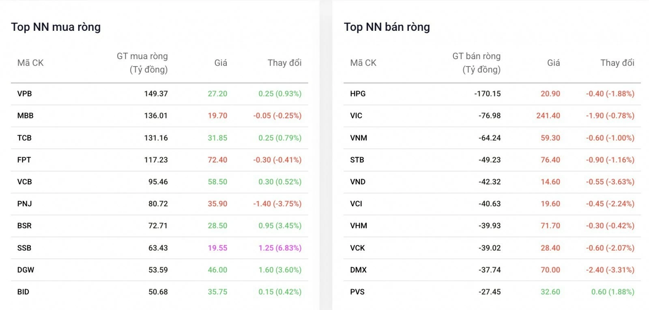Click the HPG ticker in net sell table

pyautogui.click(x=358, y=94)
